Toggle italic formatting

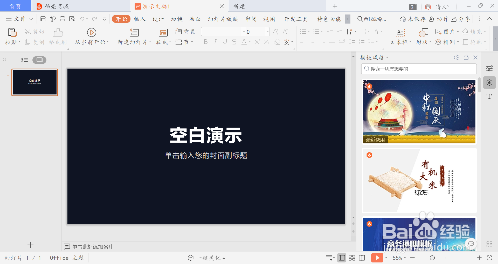pos(215,42)
